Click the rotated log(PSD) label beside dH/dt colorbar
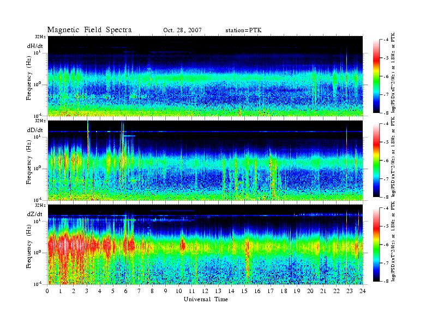 click(x=393, y=73)
